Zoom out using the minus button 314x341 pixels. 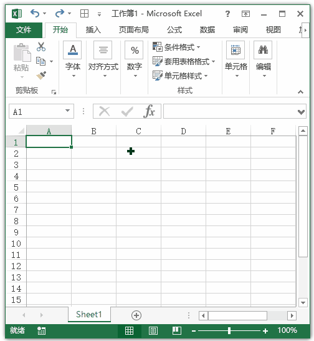pos(194,331)
